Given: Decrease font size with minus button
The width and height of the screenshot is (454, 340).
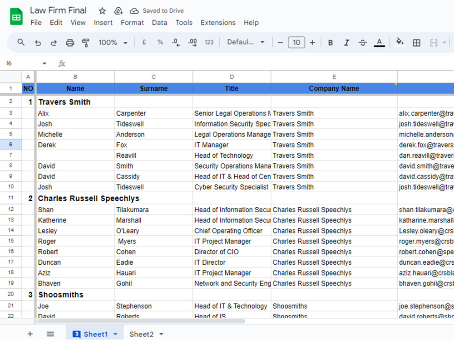Looking at the screenshot, I should (280, 43).
